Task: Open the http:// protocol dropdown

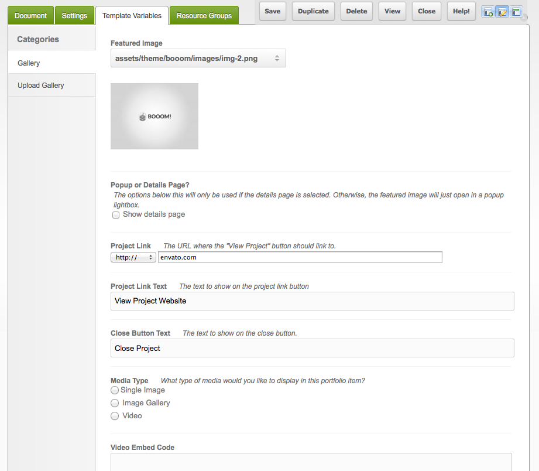Action: tap(133, 257)
